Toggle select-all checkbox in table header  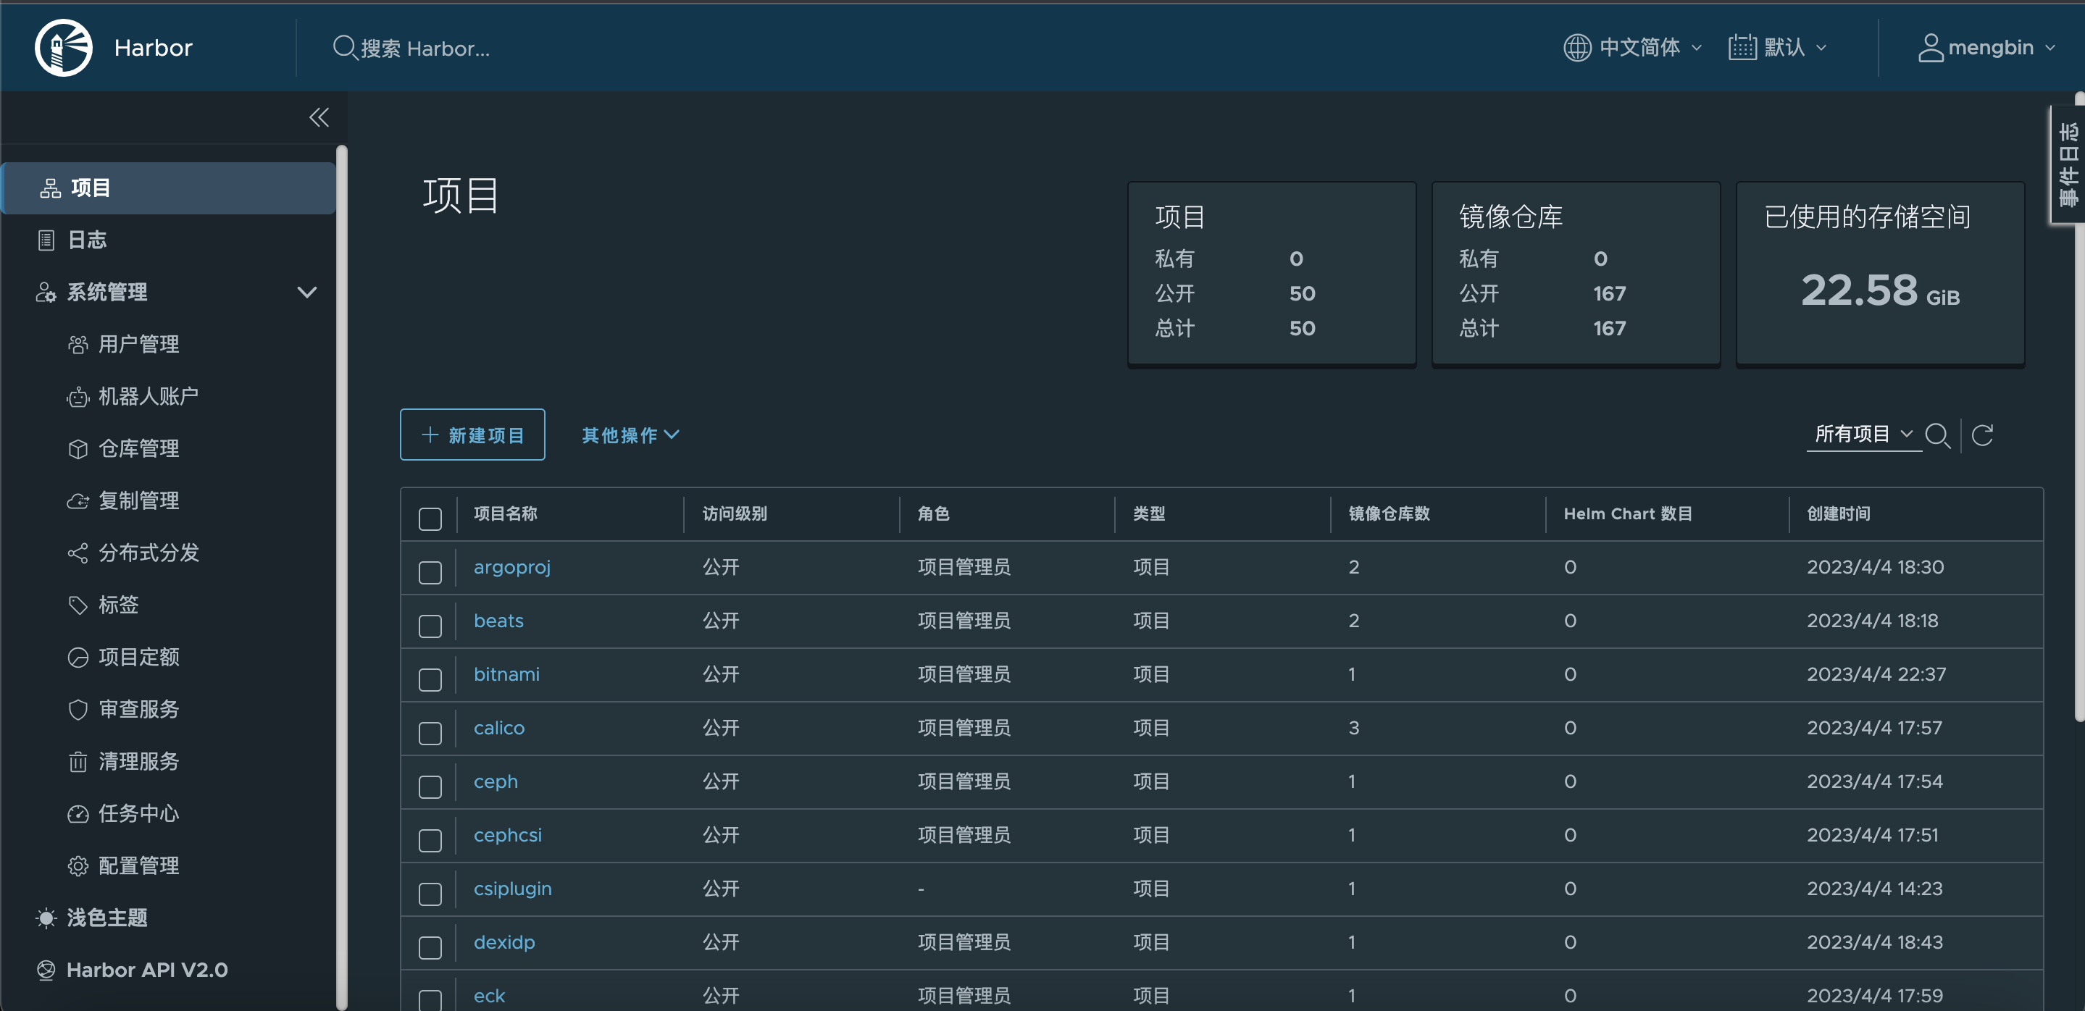coord(430,519)
